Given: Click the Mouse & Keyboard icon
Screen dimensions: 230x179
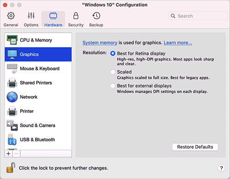Looking at the screenshot, I should pos(12,68).
